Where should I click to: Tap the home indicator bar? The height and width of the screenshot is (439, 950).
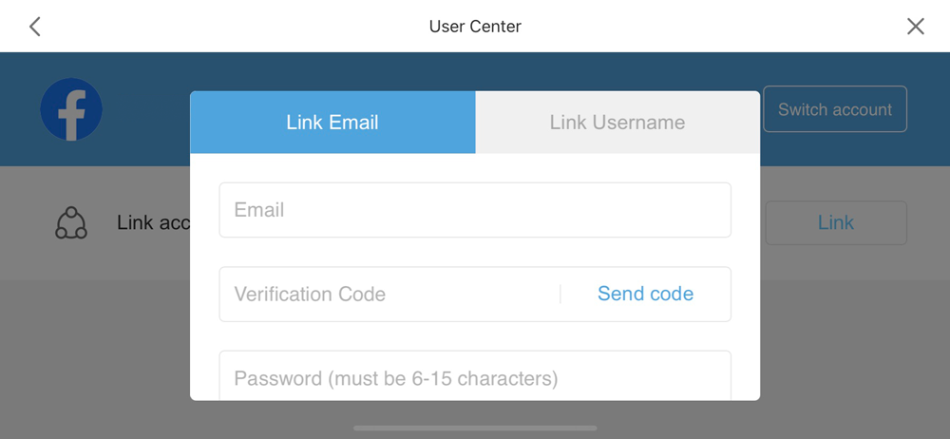click(475, 429)
